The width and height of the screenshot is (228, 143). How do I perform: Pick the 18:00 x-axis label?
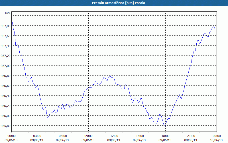pos(165,136)
